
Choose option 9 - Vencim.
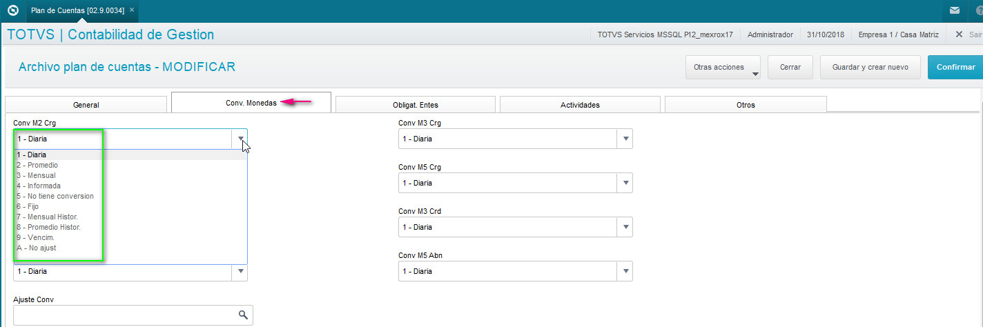point(130,237)
